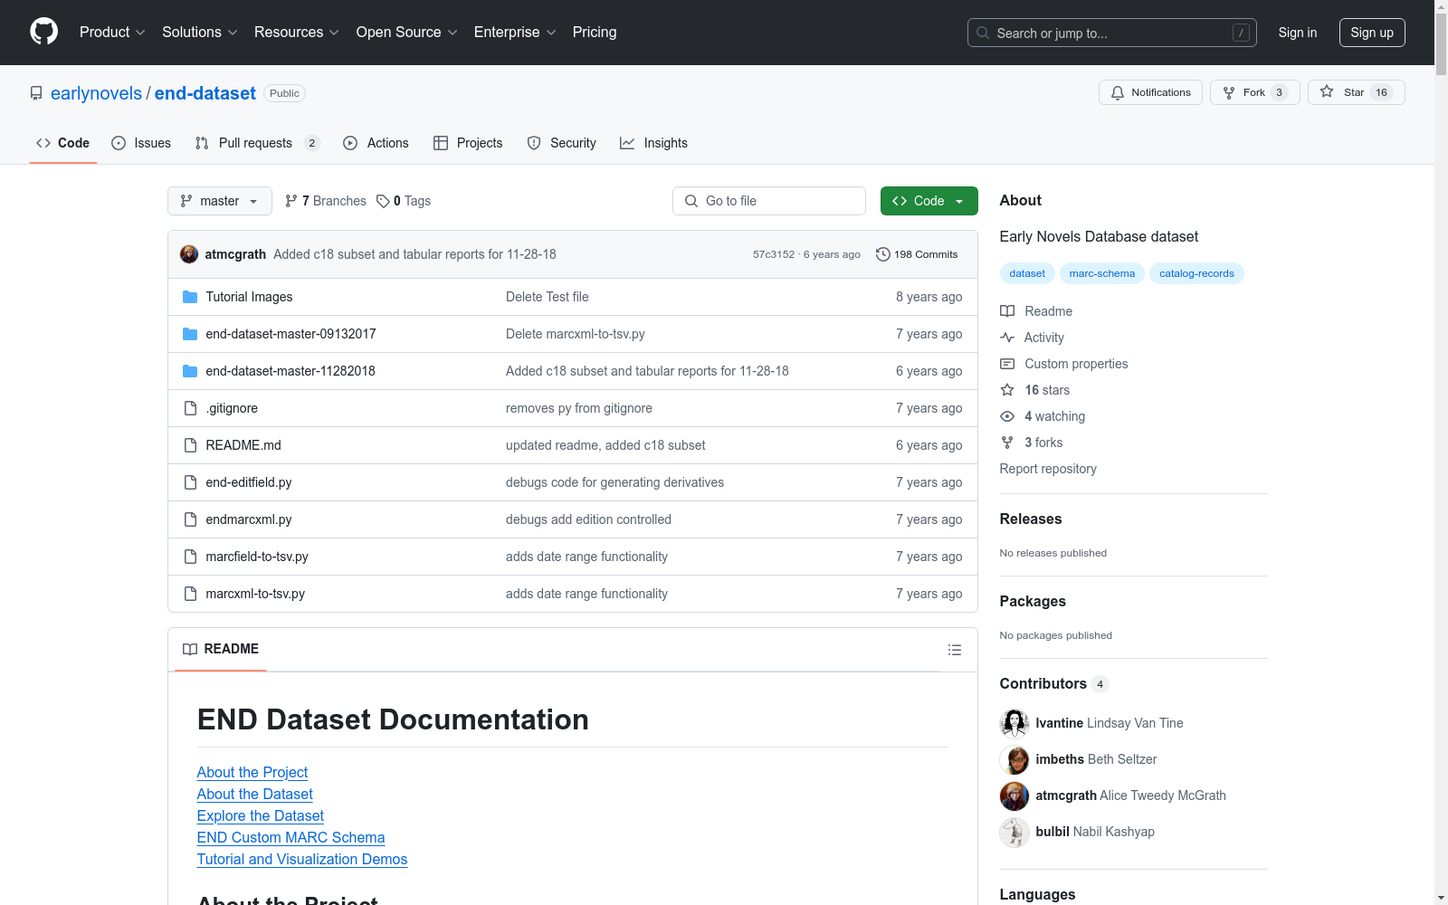This screenshot has height=905, width=1448.
Task: Click the repository icon beside earlynovels
Action: [x=36, y=93]
